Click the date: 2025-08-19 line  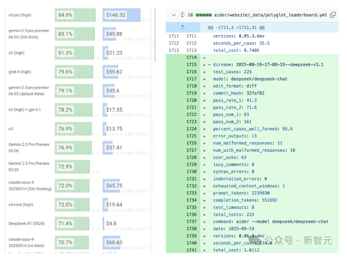point(233,229)
